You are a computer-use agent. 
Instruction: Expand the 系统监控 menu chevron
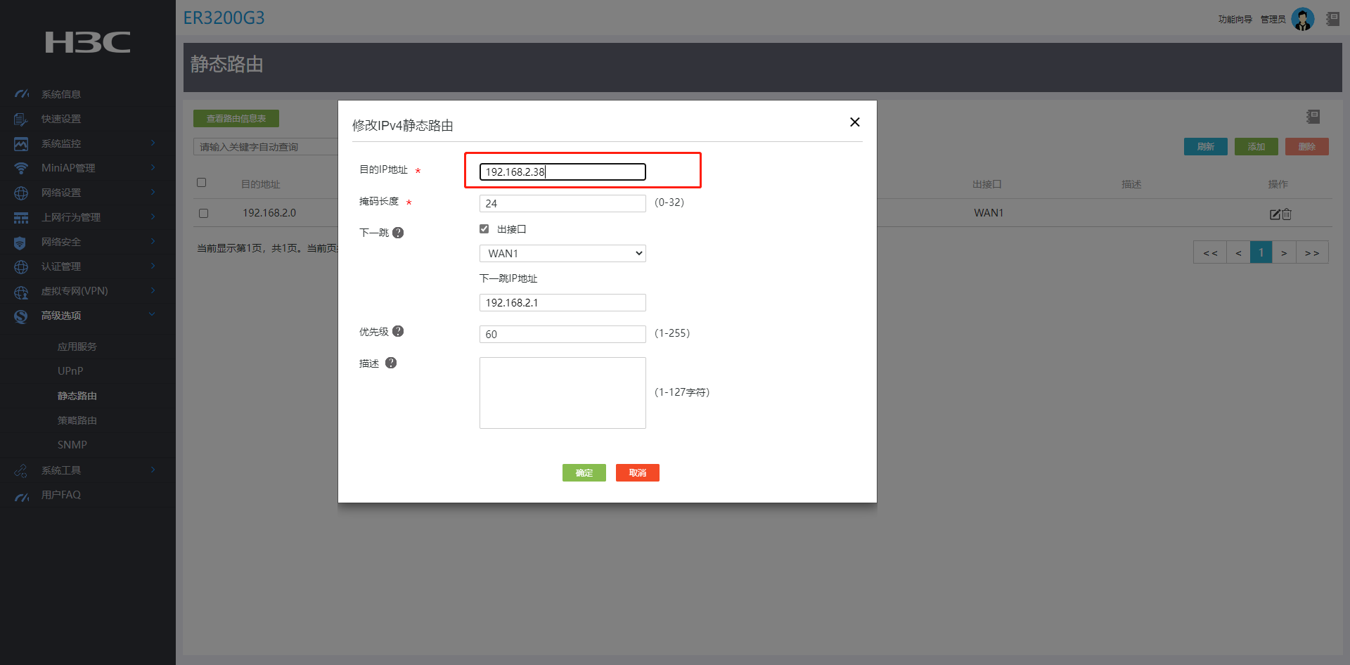coord(153,143)
